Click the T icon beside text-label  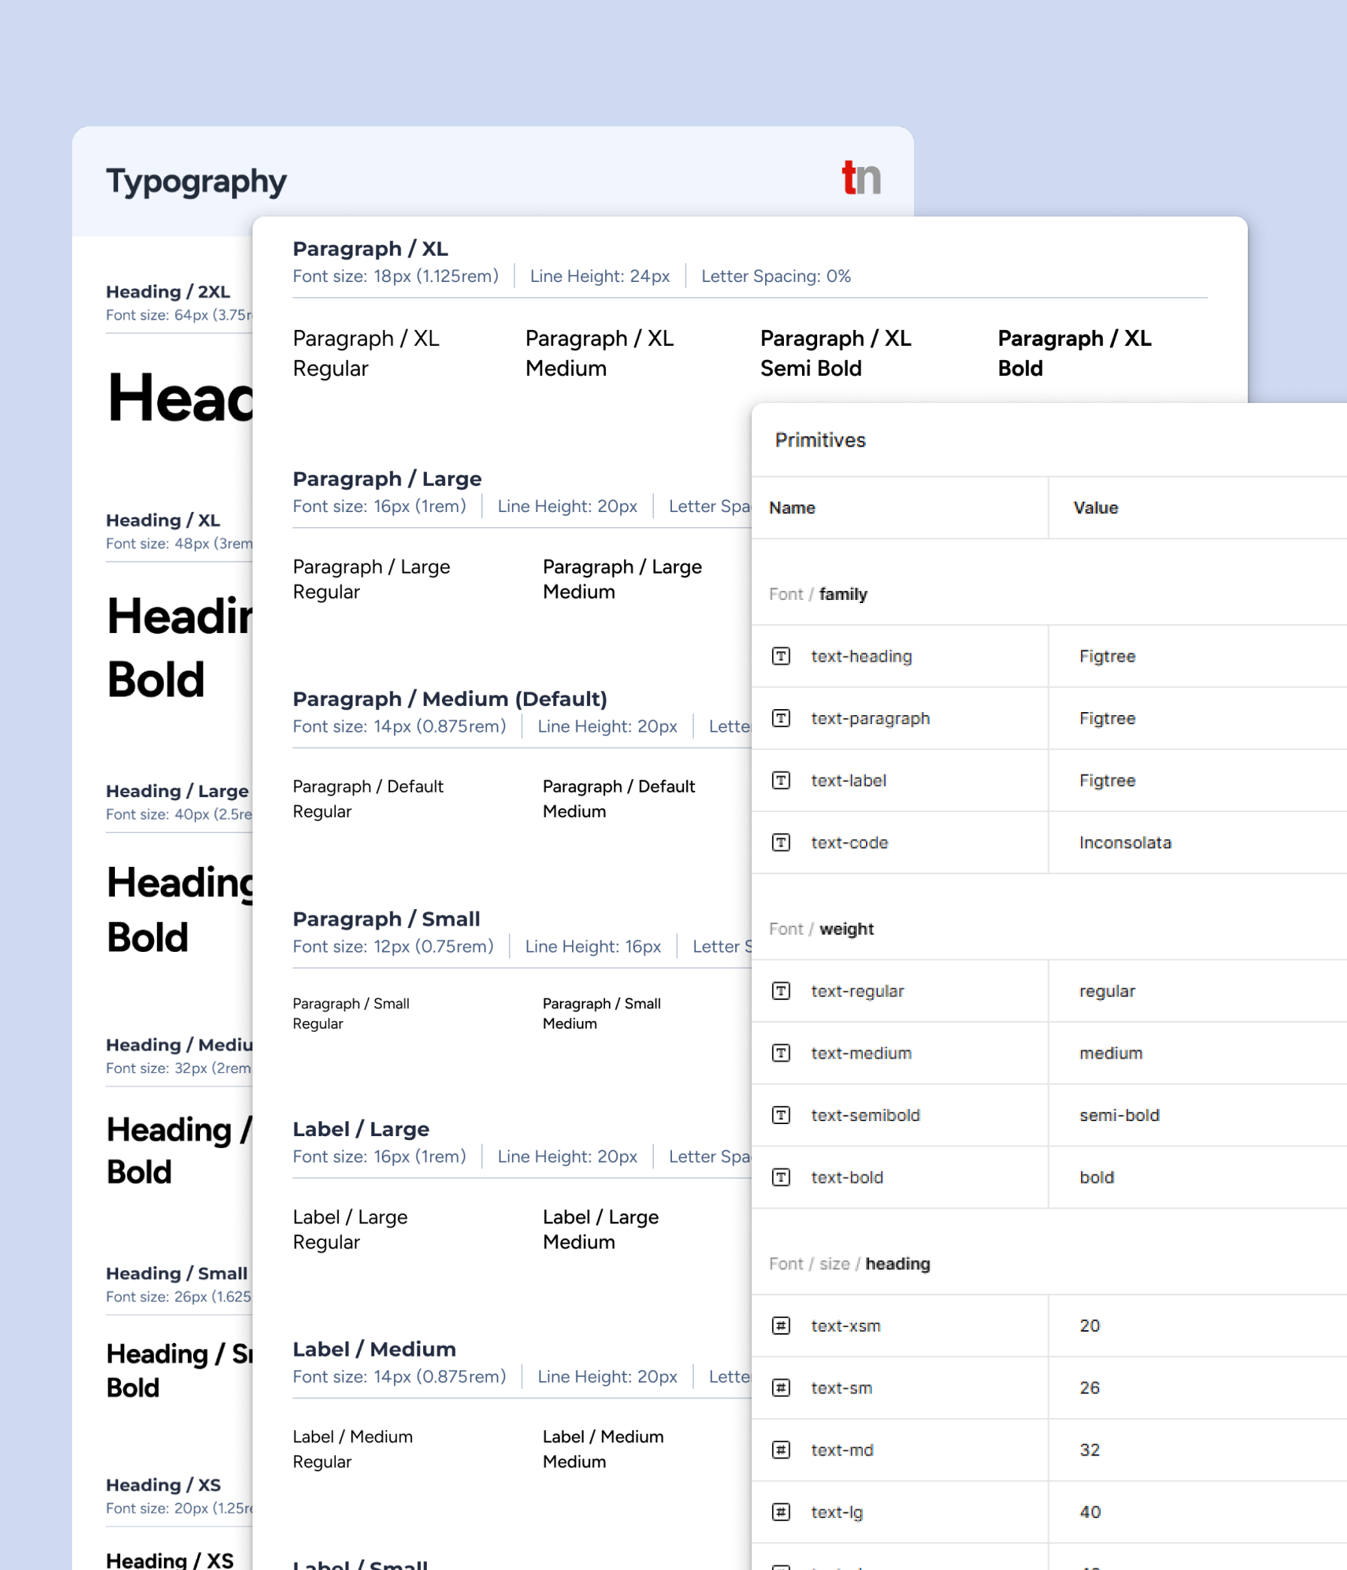point(781,780)
